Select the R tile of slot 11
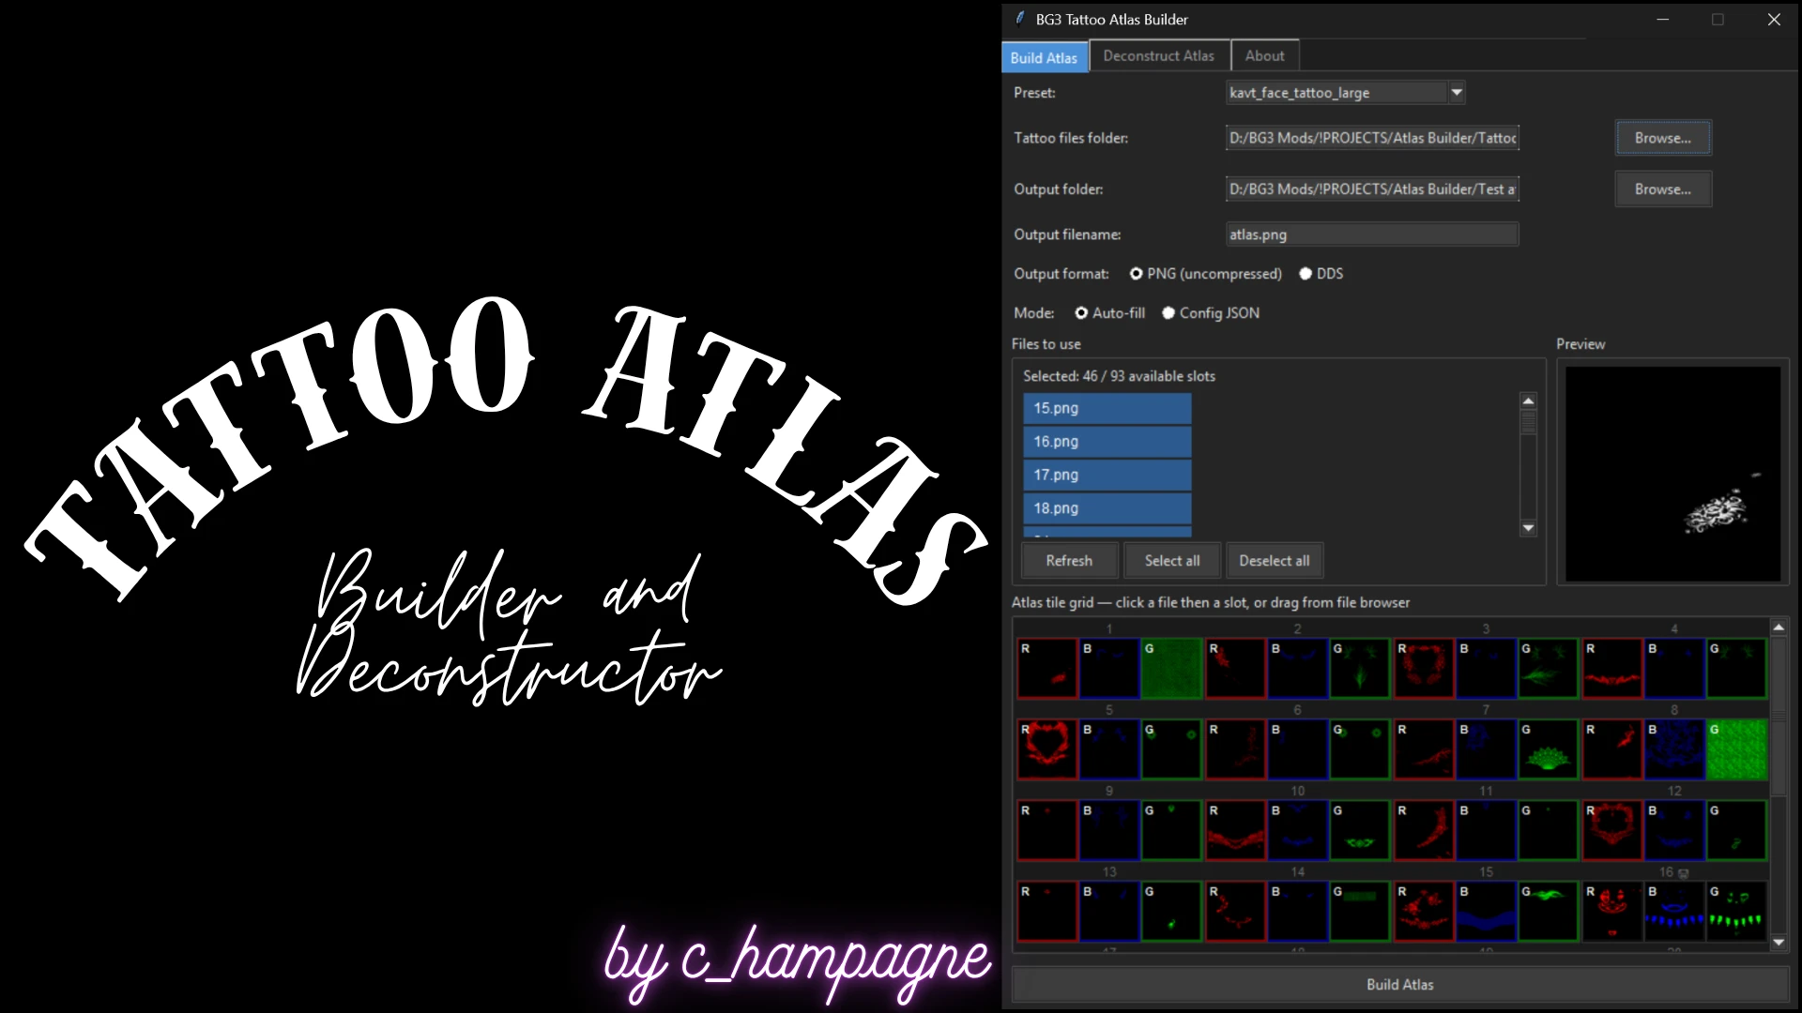 (1424, 830)
